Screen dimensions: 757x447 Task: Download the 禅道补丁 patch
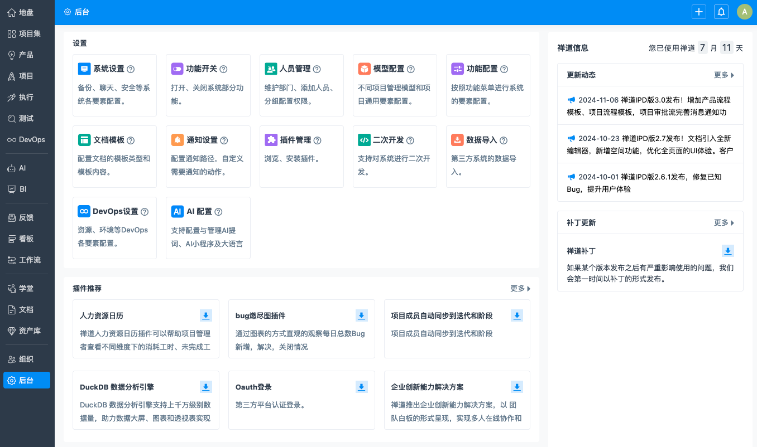point(728,251)
